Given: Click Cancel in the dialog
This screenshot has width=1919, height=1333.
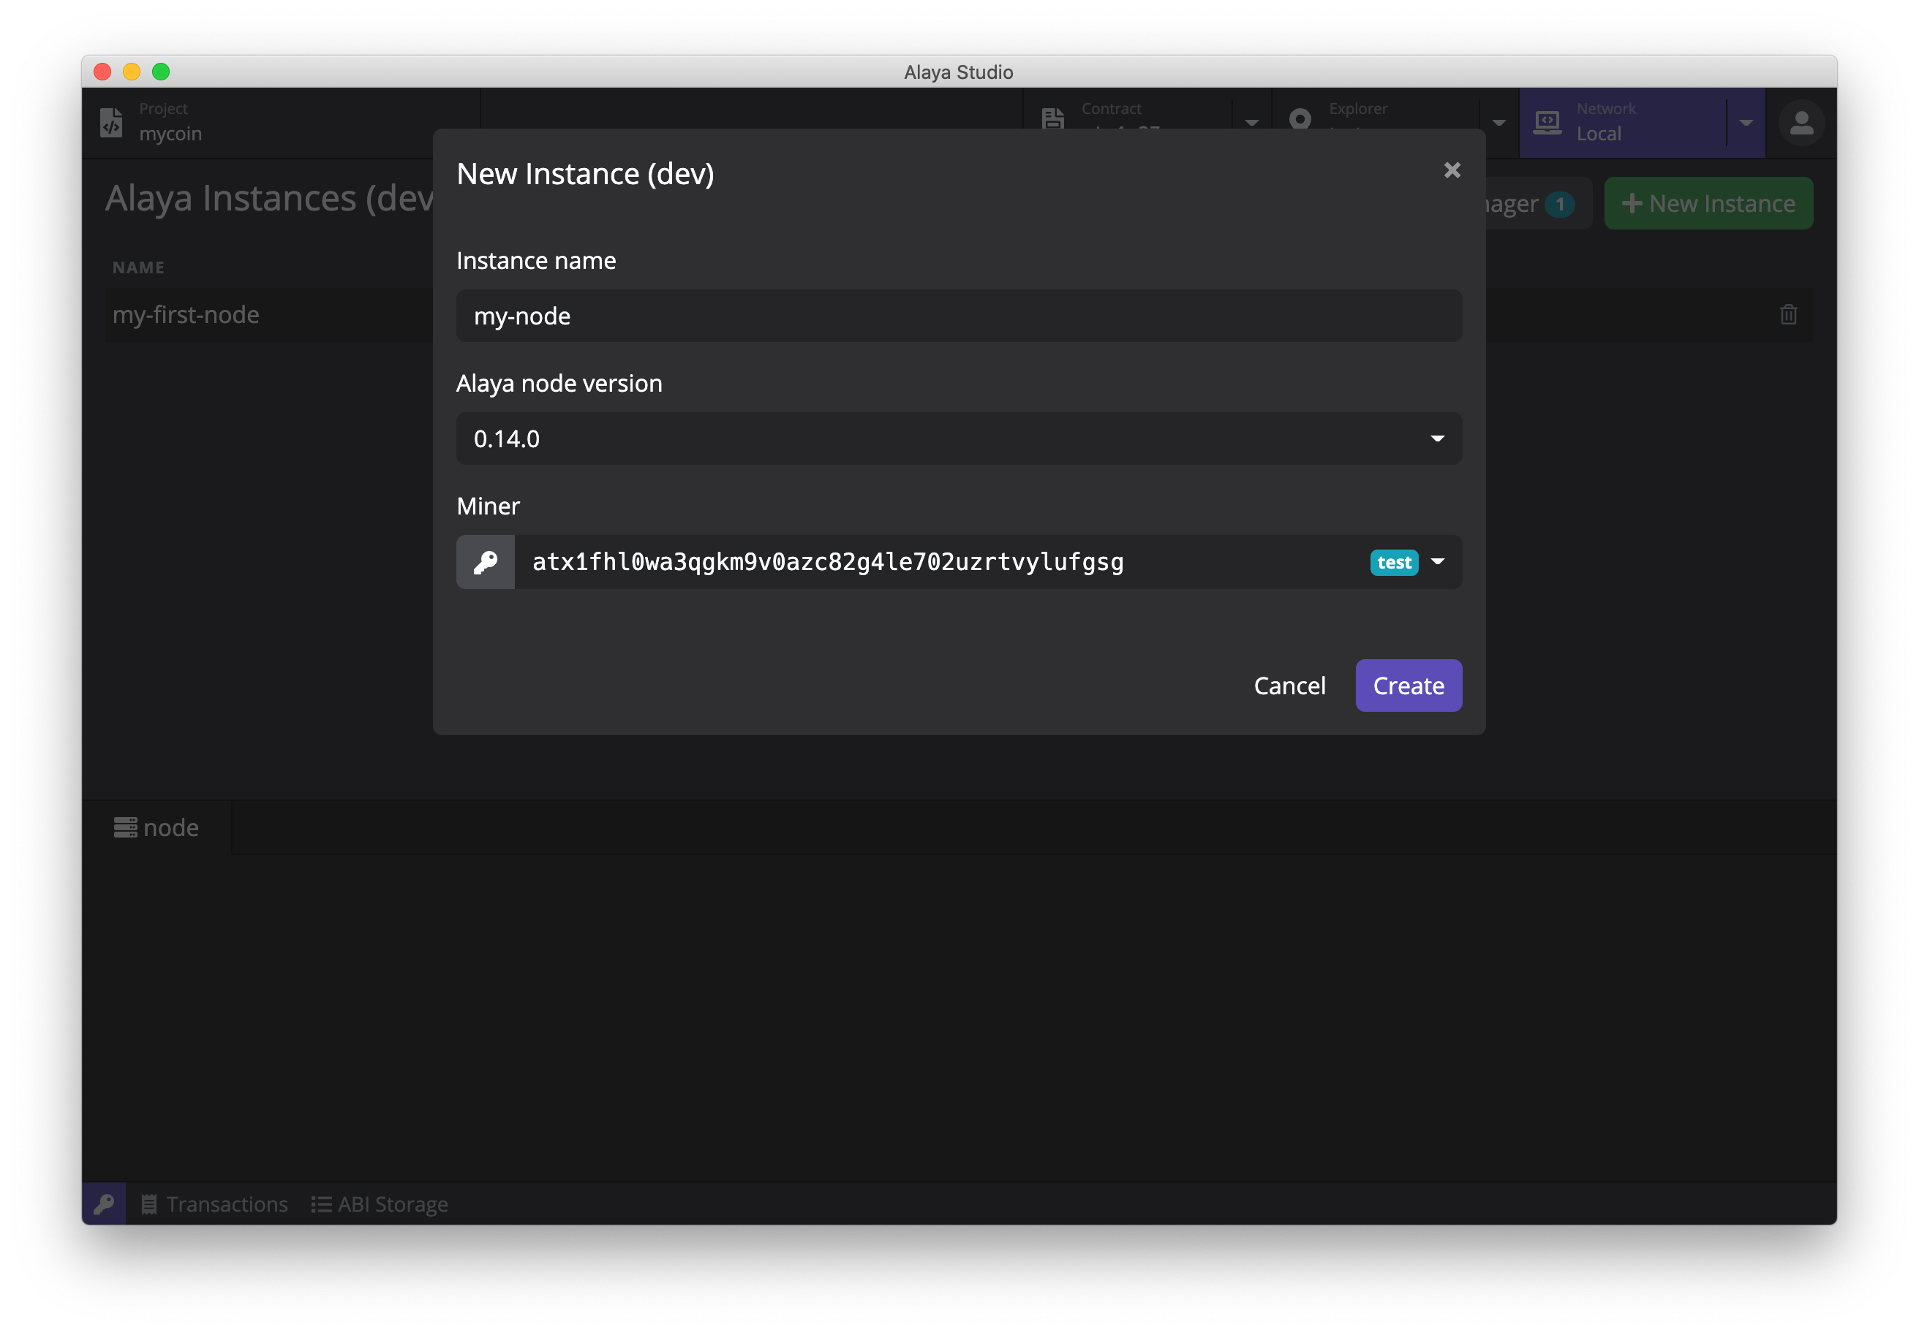Looking at the screenshot, I should coord(1289,686).
